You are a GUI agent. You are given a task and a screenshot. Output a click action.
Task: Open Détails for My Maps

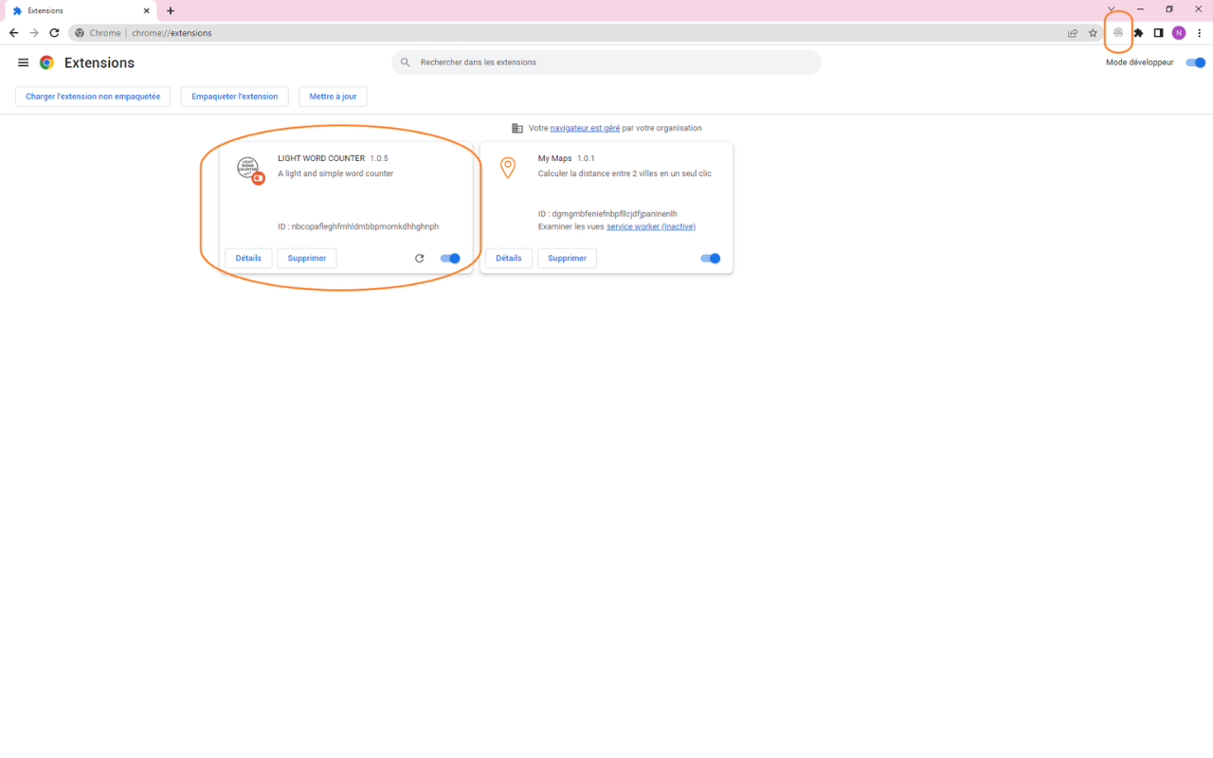[509, 258]
